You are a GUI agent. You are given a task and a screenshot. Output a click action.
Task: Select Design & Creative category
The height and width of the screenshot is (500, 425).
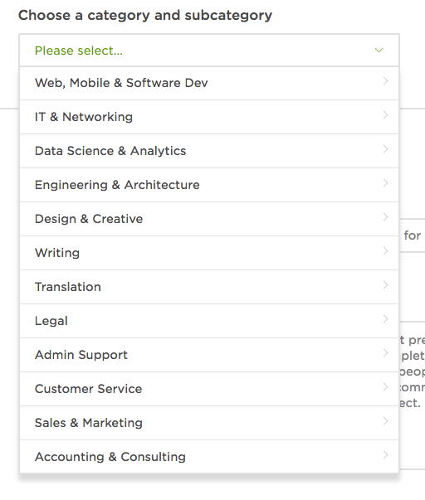click(209, 219)
